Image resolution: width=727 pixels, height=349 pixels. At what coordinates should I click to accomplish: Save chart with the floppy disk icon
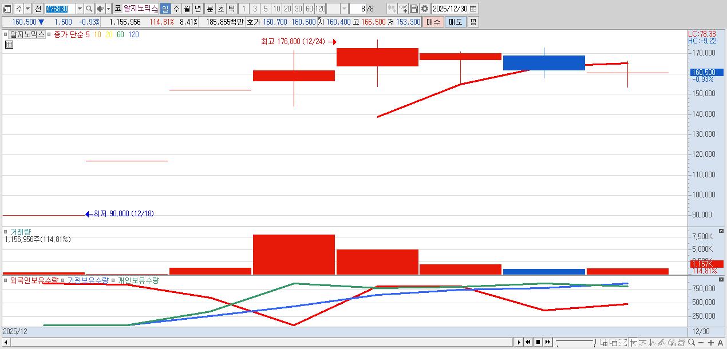413,9
